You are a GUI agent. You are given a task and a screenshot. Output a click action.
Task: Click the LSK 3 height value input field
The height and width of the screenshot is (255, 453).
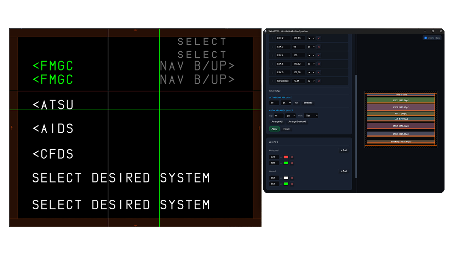click(298, 47)
